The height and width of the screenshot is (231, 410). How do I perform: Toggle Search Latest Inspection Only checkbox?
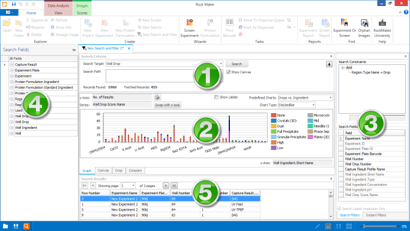339,209
